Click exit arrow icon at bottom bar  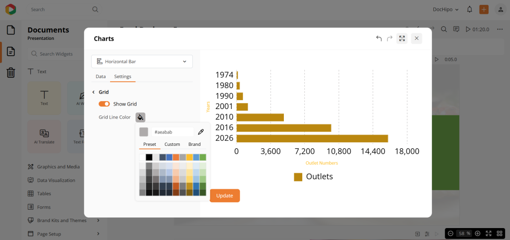click(x=417, y=234)
